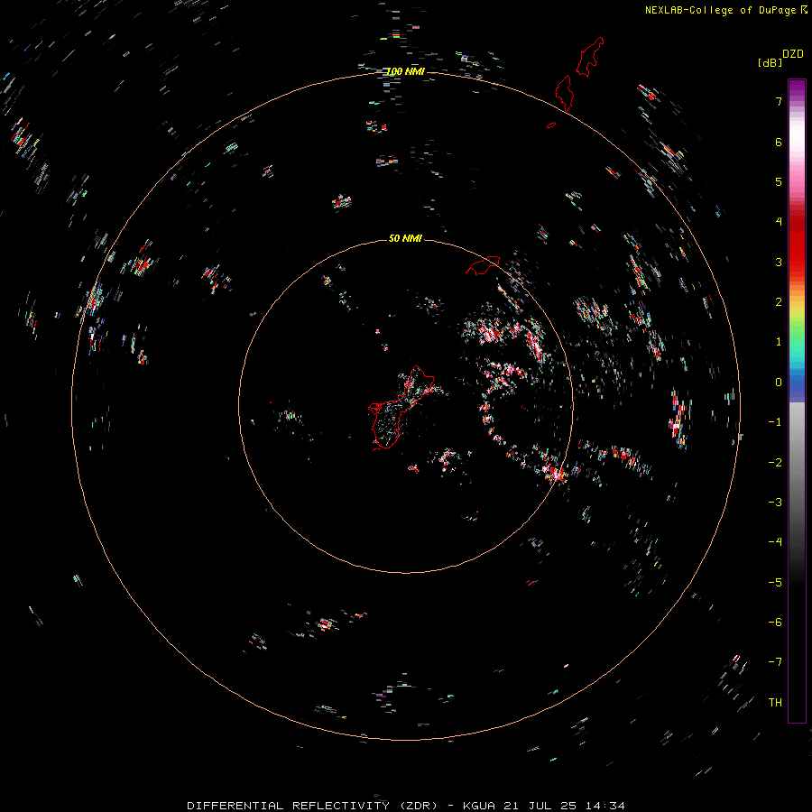Image resolution: width=812 pixels, height=812 pixels.
Task: Click the 100 NMI range ring label
Action: click(405, 71)
